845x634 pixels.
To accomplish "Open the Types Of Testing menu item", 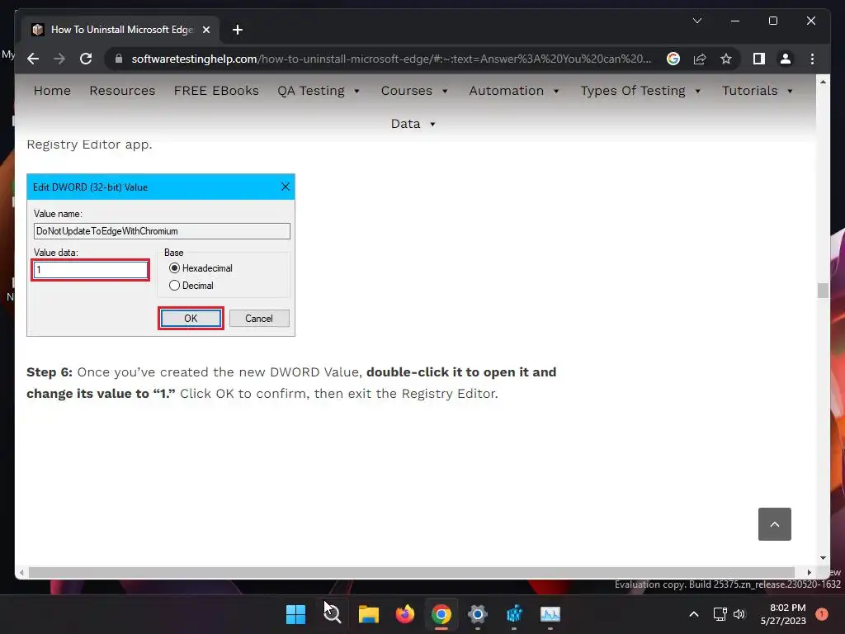I will pyautogui.click(x=633, y=91).
